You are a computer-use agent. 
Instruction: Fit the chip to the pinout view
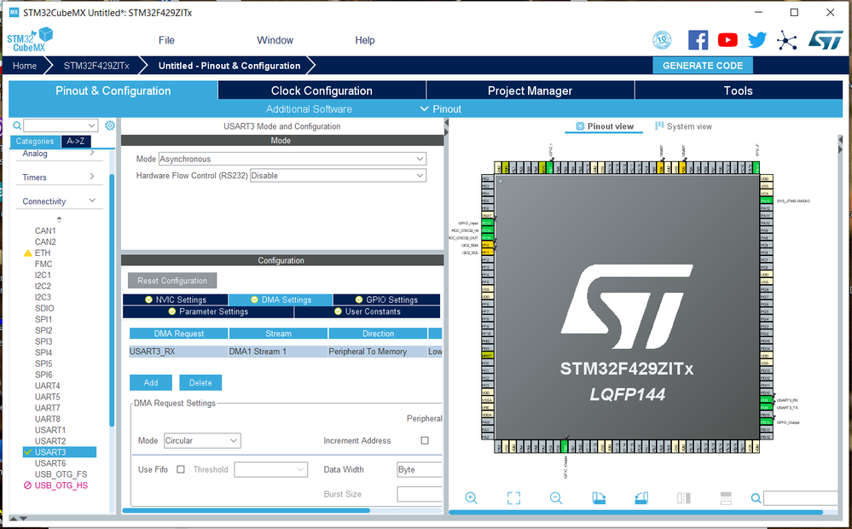[x=513, y=498]
